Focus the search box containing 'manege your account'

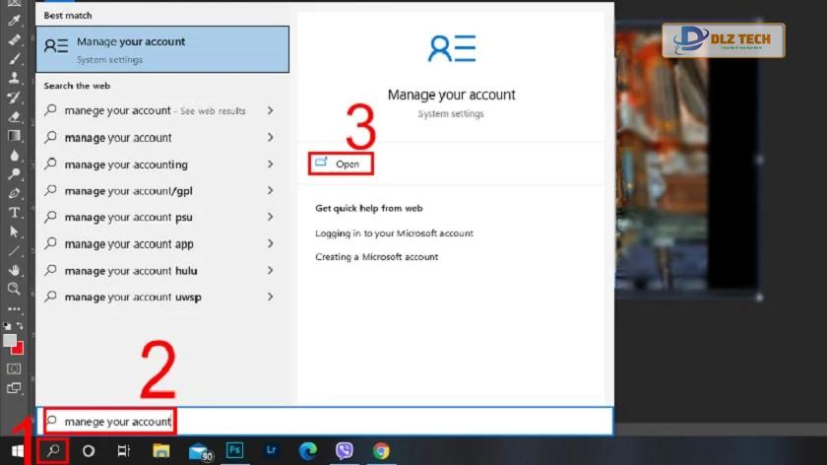pyautogui.click(x=324, y=422)
